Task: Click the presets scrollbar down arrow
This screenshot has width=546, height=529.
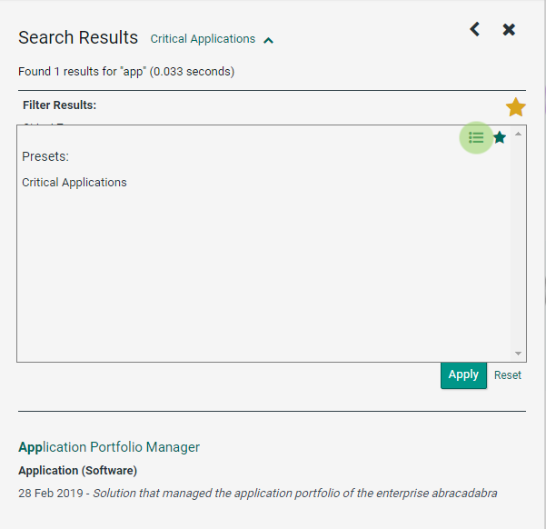Action: point(519,354)
